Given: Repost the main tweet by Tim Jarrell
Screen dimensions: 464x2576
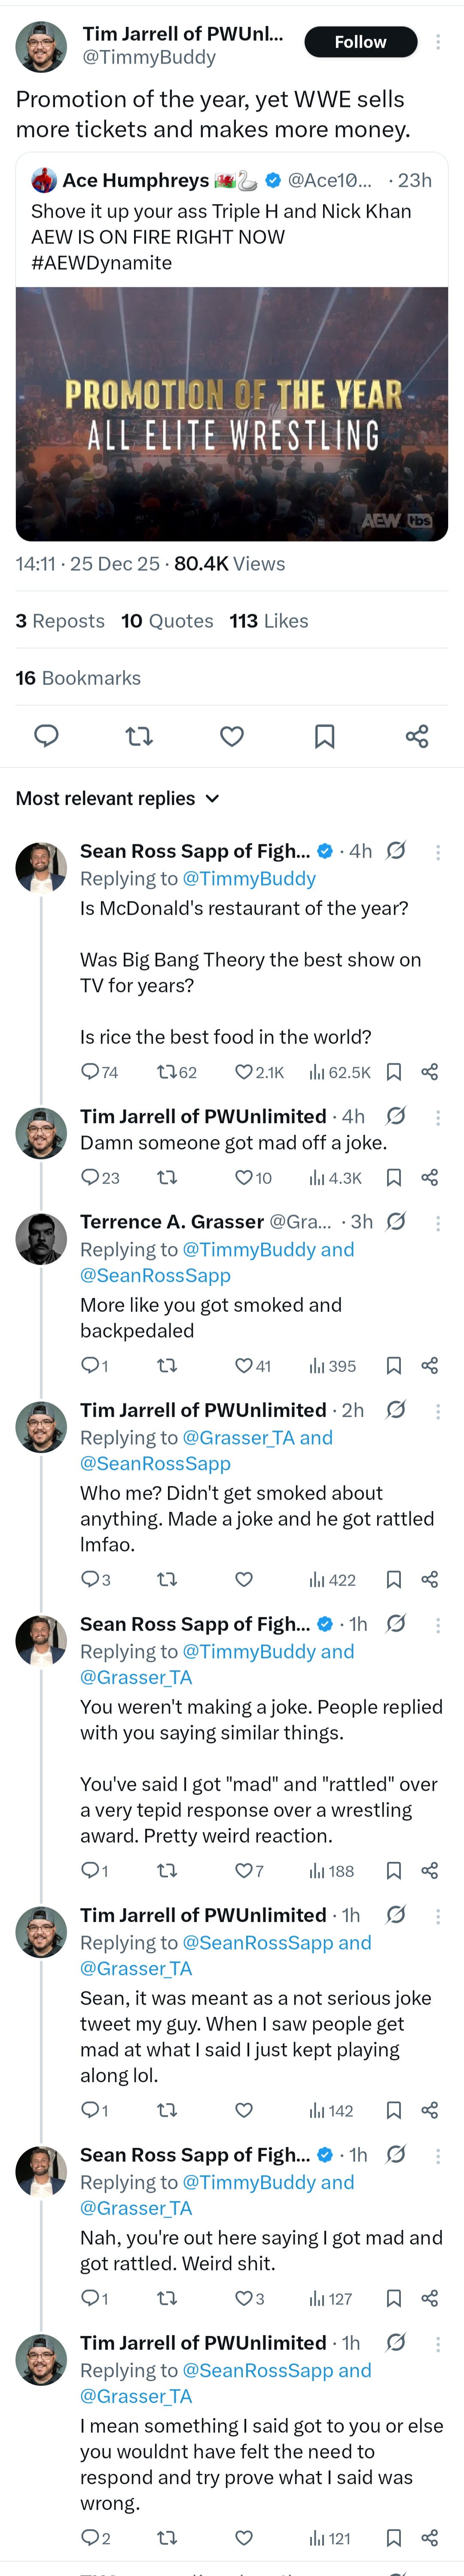Looking at the screenshot, I should tap(139, 736).
